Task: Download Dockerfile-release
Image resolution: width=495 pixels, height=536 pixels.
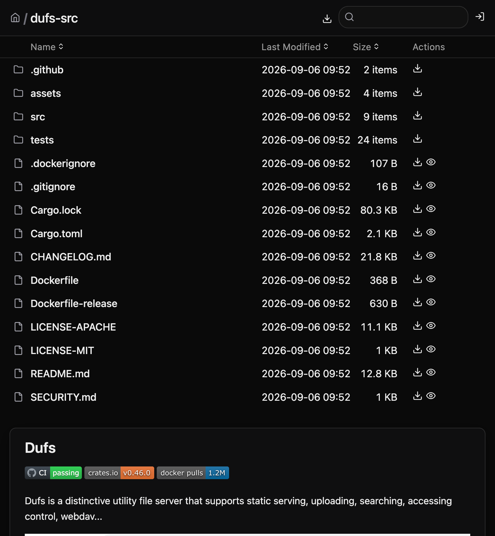Action: tap(418, 302)
